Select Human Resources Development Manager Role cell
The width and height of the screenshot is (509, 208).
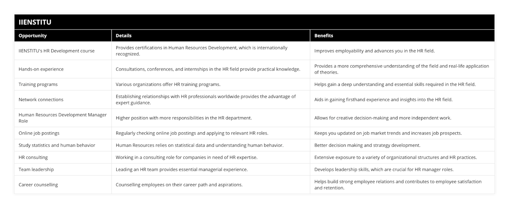pos(63,118)
